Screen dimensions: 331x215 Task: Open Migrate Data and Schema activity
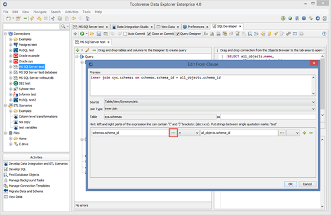[x=26, y=191]
